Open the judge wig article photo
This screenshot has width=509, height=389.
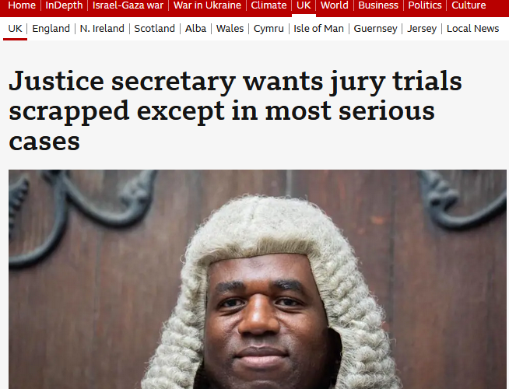(258, 279)
